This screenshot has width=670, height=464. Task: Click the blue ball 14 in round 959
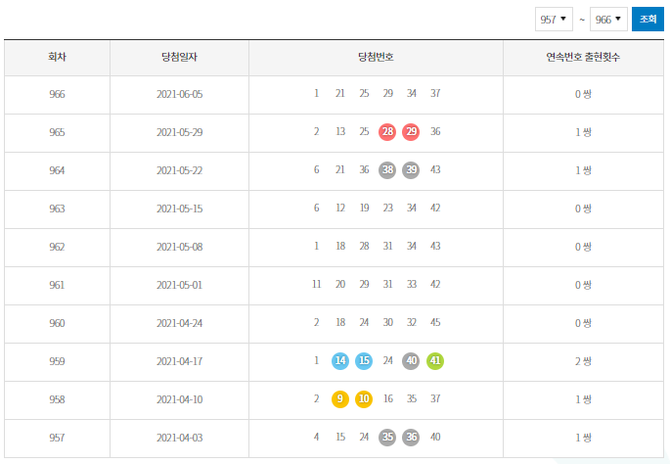340,361
